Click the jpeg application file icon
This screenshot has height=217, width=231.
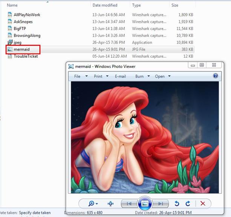[10, 43]
